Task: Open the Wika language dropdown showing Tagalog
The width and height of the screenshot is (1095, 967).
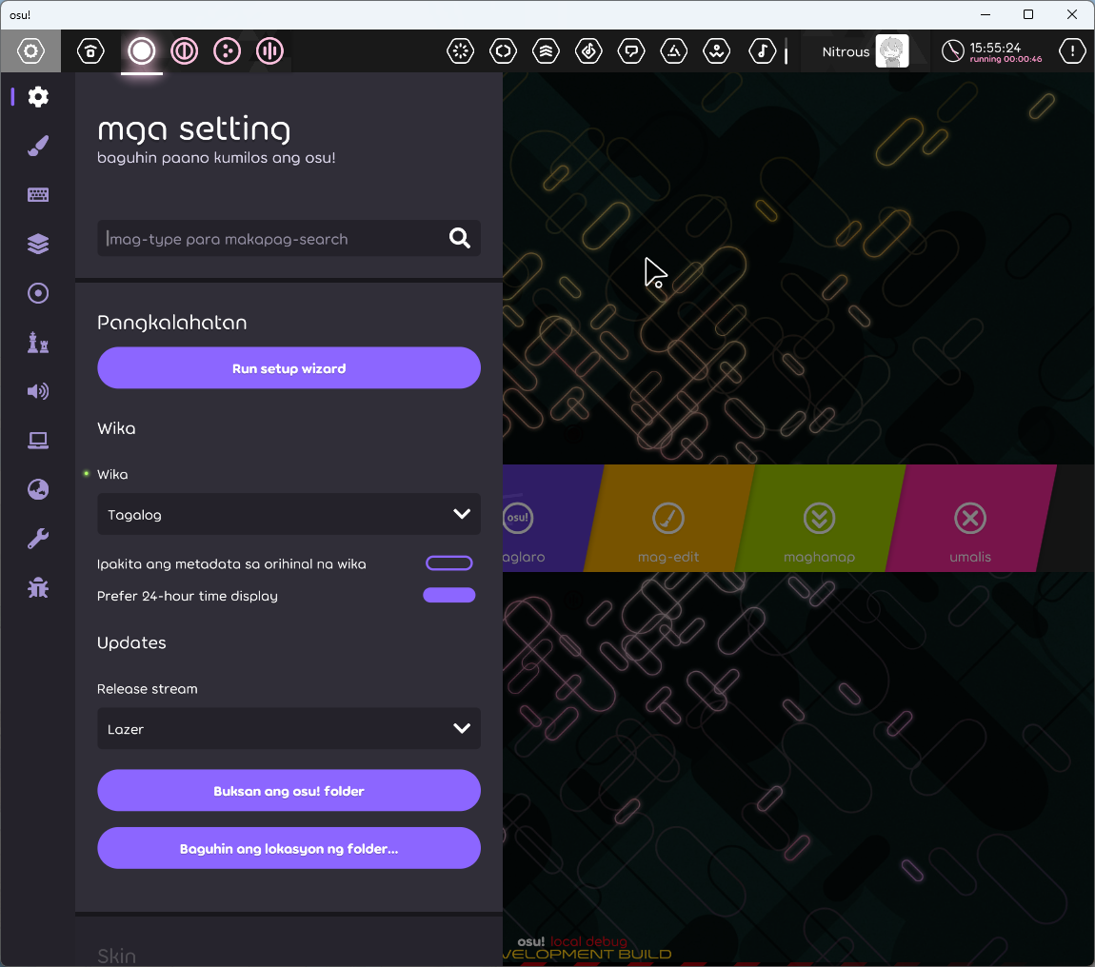Action: [x=289, y=515]
